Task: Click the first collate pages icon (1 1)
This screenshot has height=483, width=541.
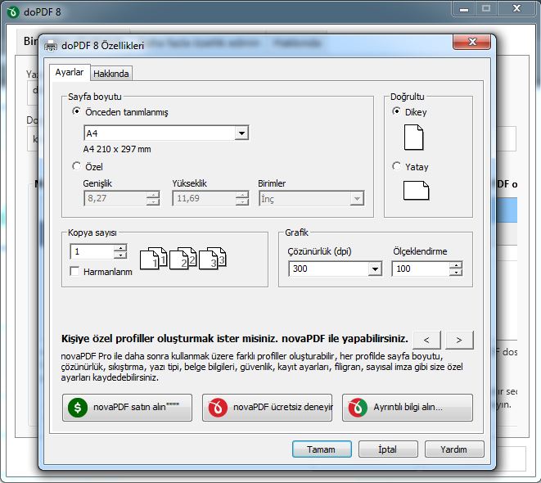Action: click(x=154, y=258)
